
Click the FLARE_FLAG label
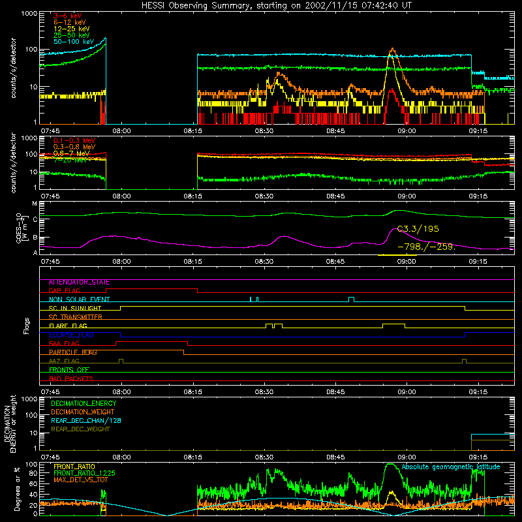68,326
